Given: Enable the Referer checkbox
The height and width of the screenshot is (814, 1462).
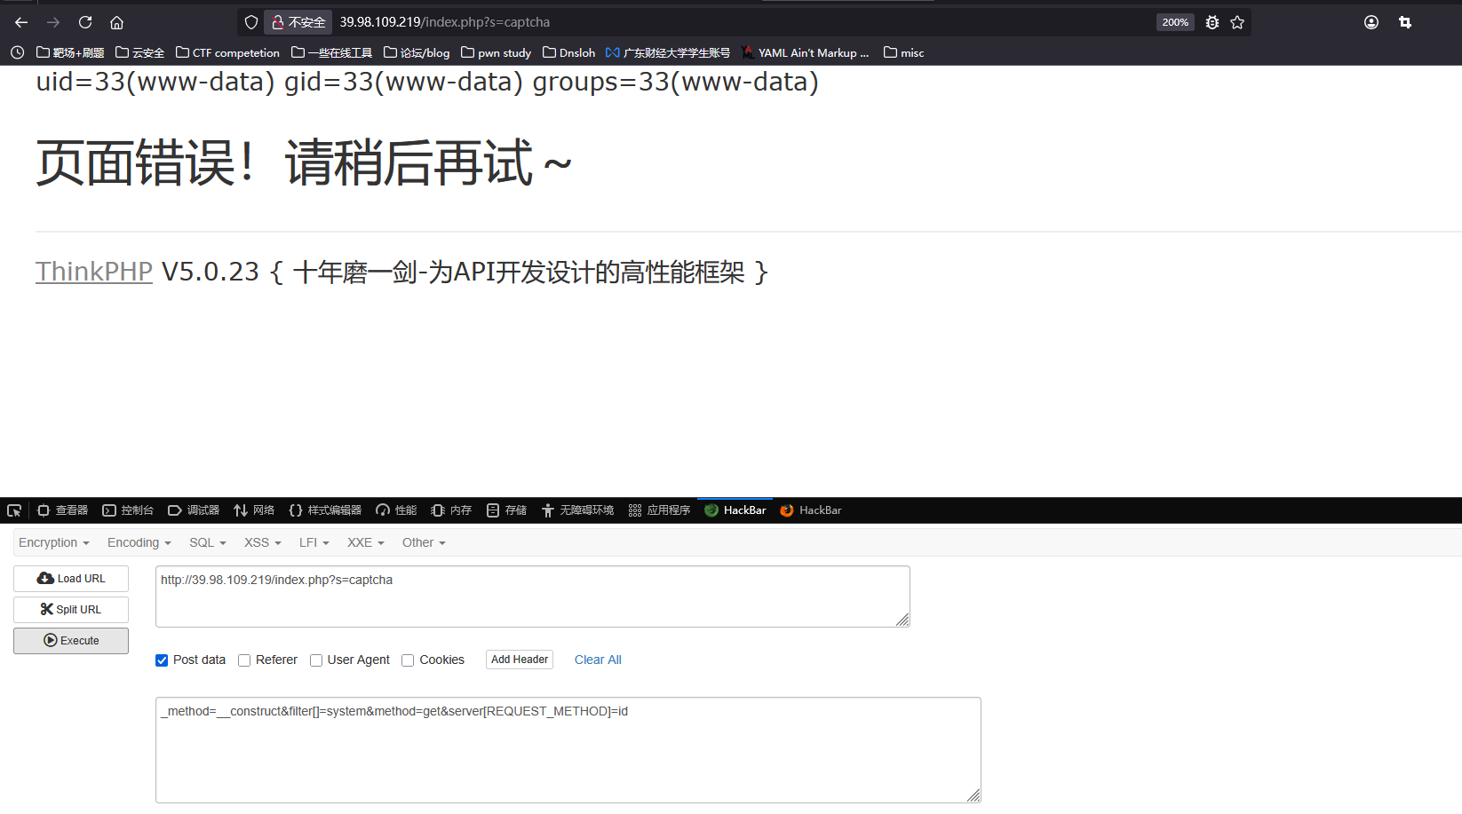Looking at the screenshot, I should point(244,660).
